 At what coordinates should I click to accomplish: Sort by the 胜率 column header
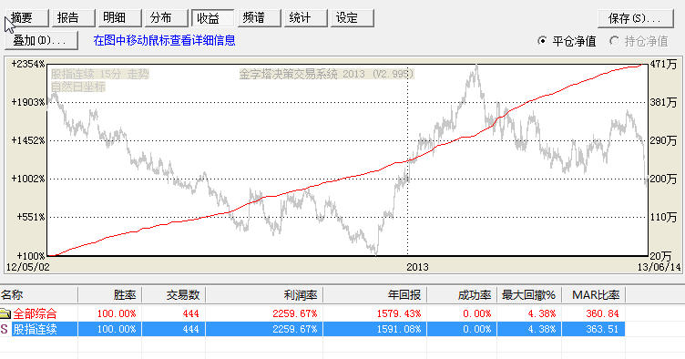109,295
